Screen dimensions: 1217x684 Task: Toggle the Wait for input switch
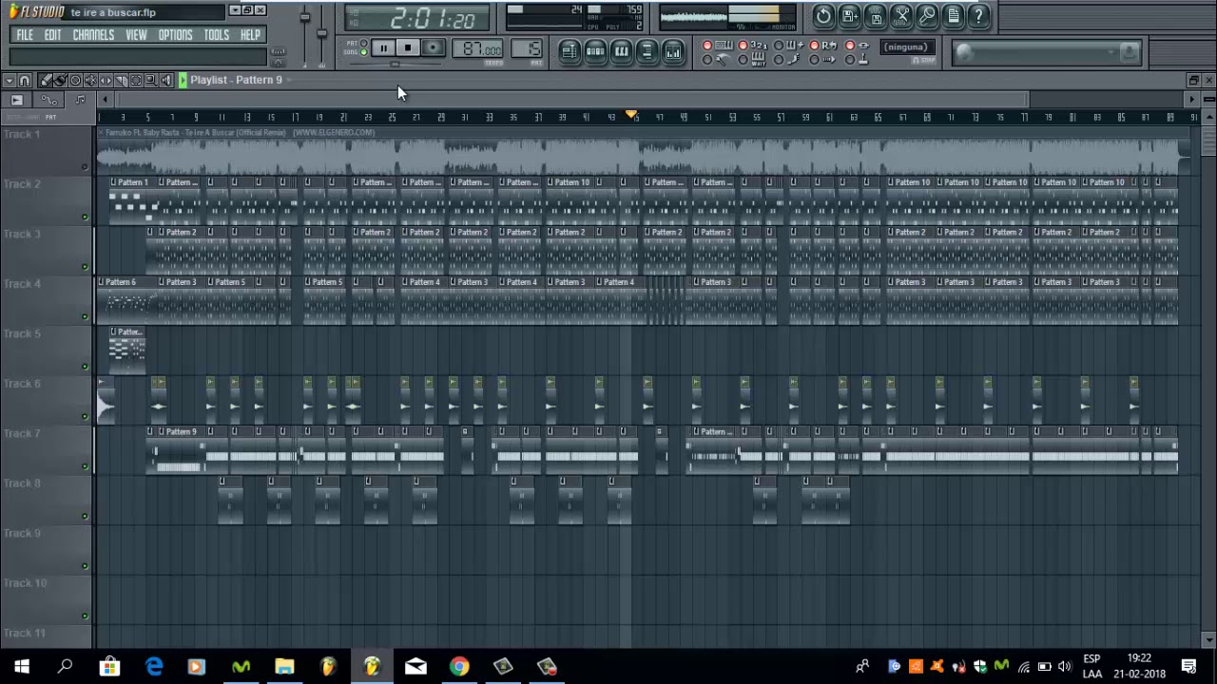(x=743, y=59)
